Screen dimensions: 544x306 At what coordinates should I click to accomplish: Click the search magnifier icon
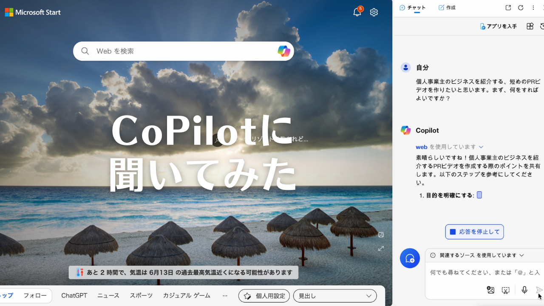click(x=85, y=51)
